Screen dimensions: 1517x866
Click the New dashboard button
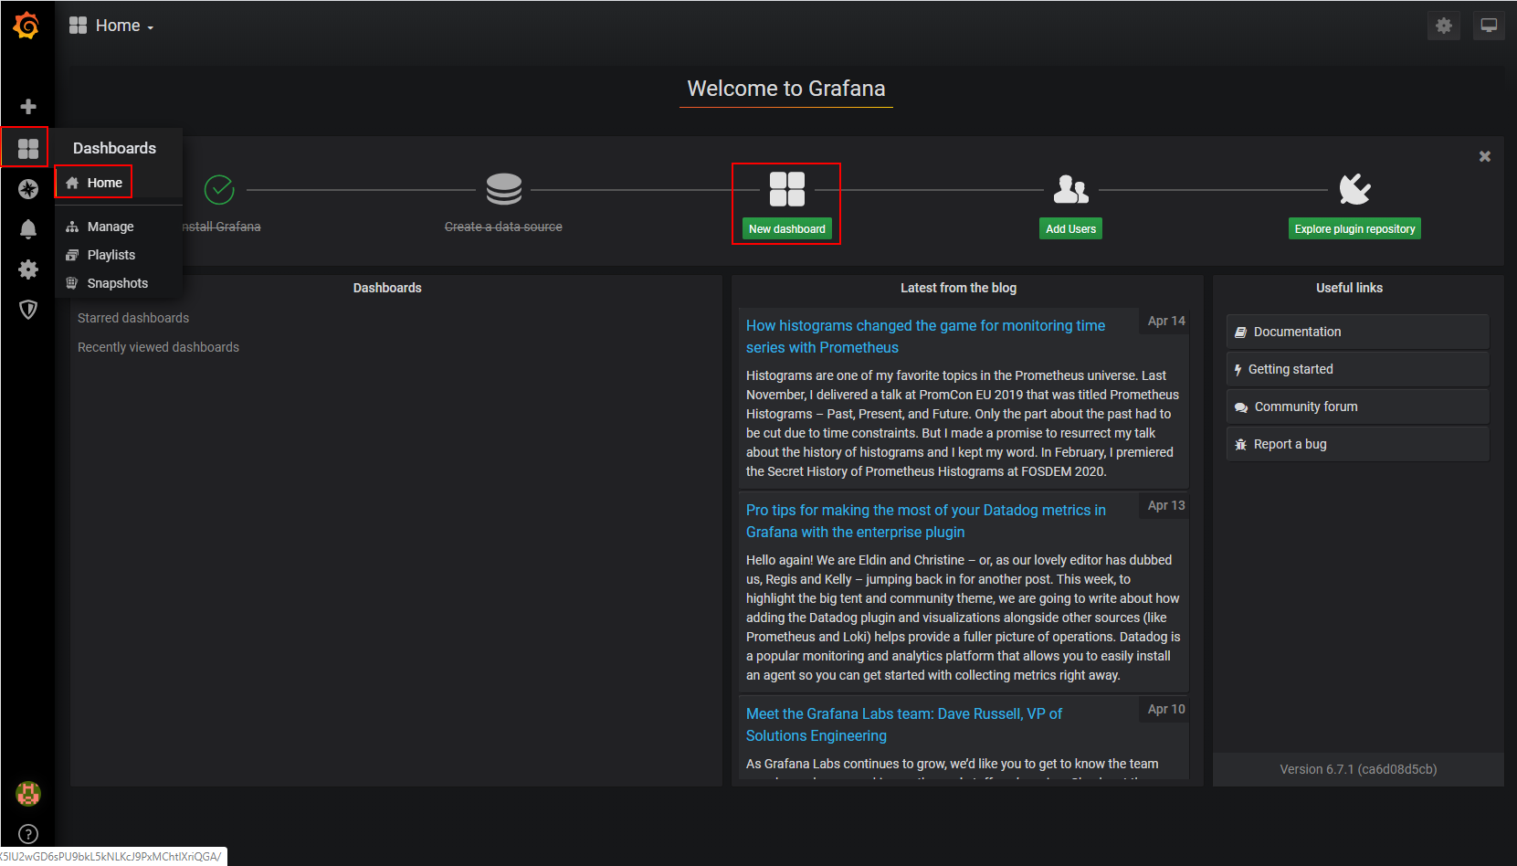coord(787,228)
